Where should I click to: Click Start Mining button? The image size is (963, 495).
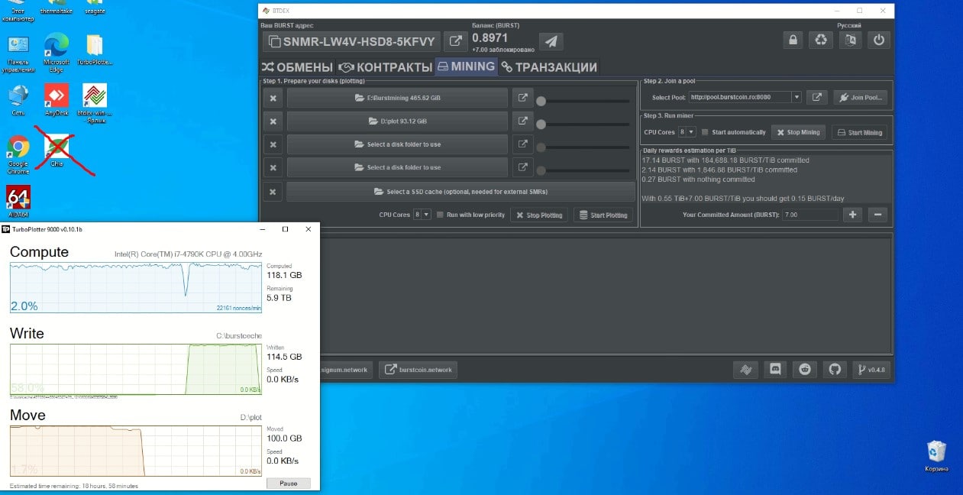(x=859, y=132)
